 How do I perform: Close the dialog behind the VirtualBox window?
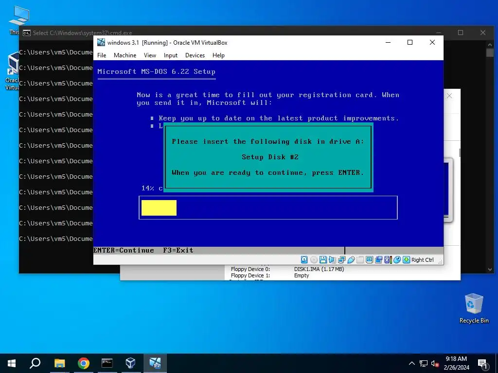[449, 96]
